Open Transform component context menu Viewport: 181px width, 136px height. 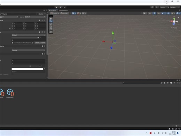(45, 21)
